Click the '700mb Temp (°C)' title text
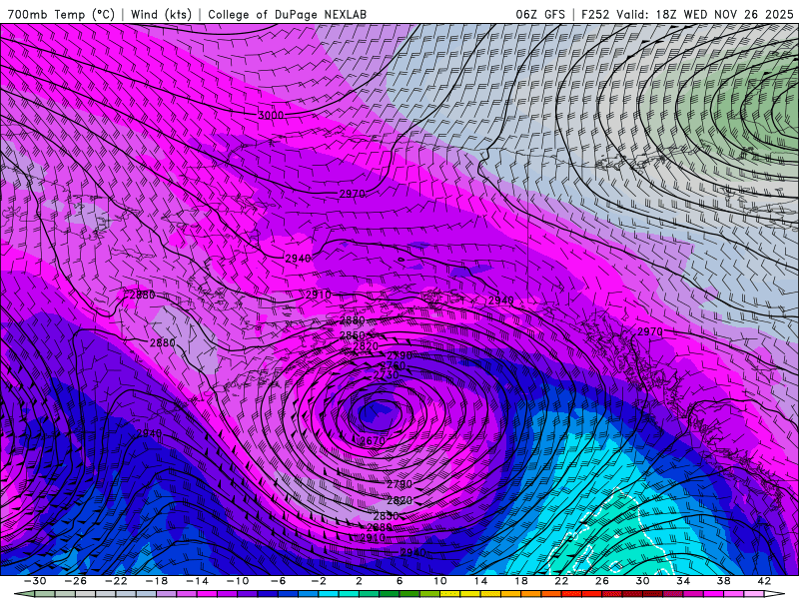 (61, 14)
